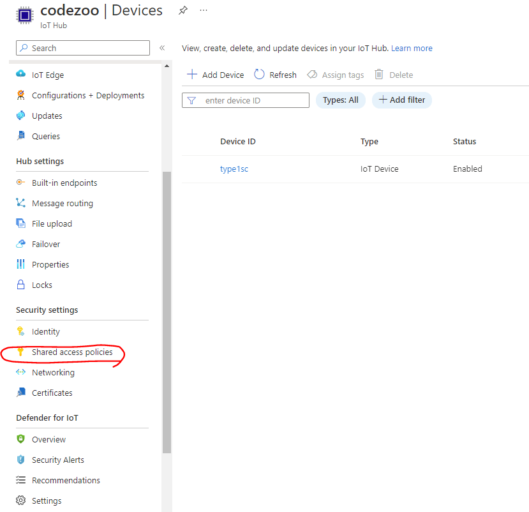This screenshot has width=529, height=512.
Task: Click the enter device ID filter field
Action: (x=246, y=100)
